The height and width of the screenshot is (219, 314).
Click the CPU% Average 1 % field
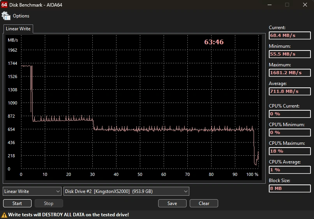click(290, 170)
